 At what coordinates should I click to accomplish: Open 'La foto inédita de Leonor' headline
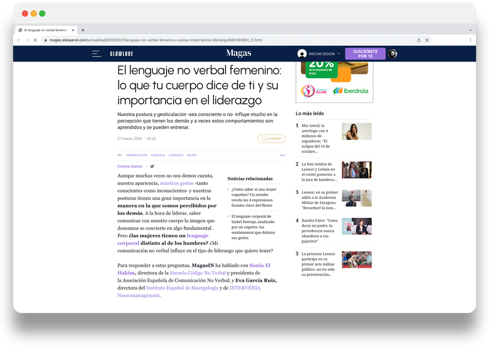click(x=319, y=172)
